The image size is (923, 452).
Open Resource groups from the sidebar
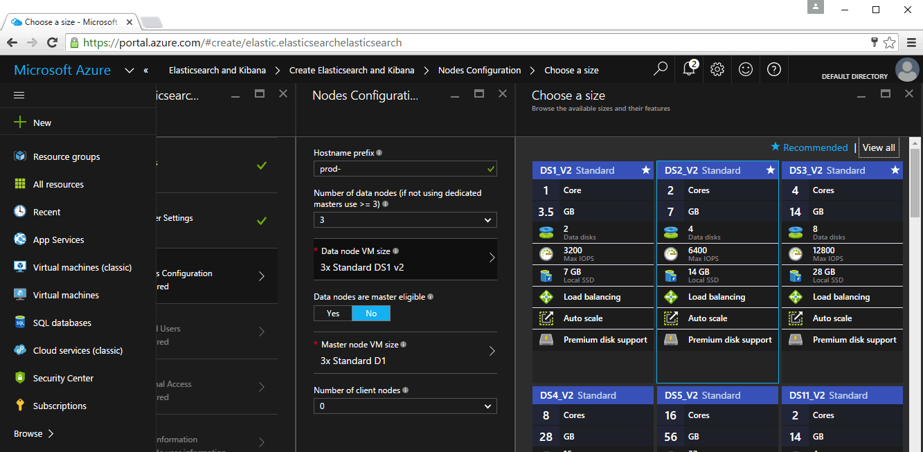[x=66, y=157]
